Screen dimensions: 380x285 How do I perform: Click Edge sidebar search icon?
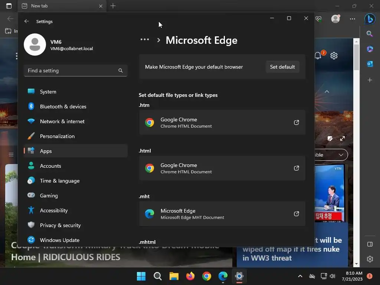(370, 34)
